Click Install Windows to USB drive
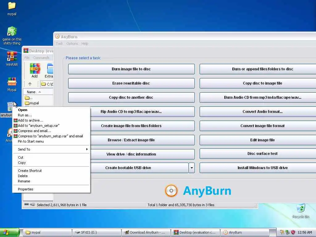316x237 pixels. tap(258, 168)
